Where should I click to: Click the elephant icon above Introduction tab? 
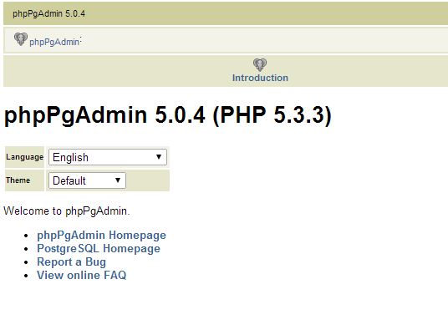(260, 65)
